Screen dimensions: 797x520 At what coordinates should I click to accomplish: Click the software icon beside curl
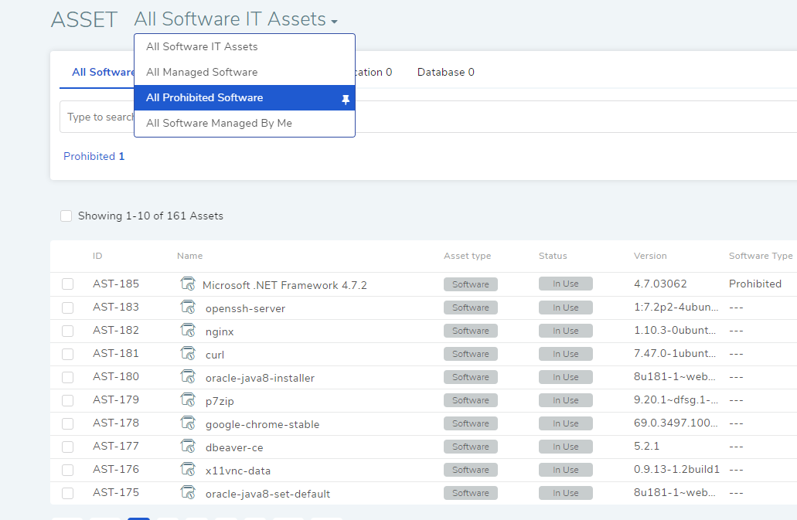click(x=188, y=353)
